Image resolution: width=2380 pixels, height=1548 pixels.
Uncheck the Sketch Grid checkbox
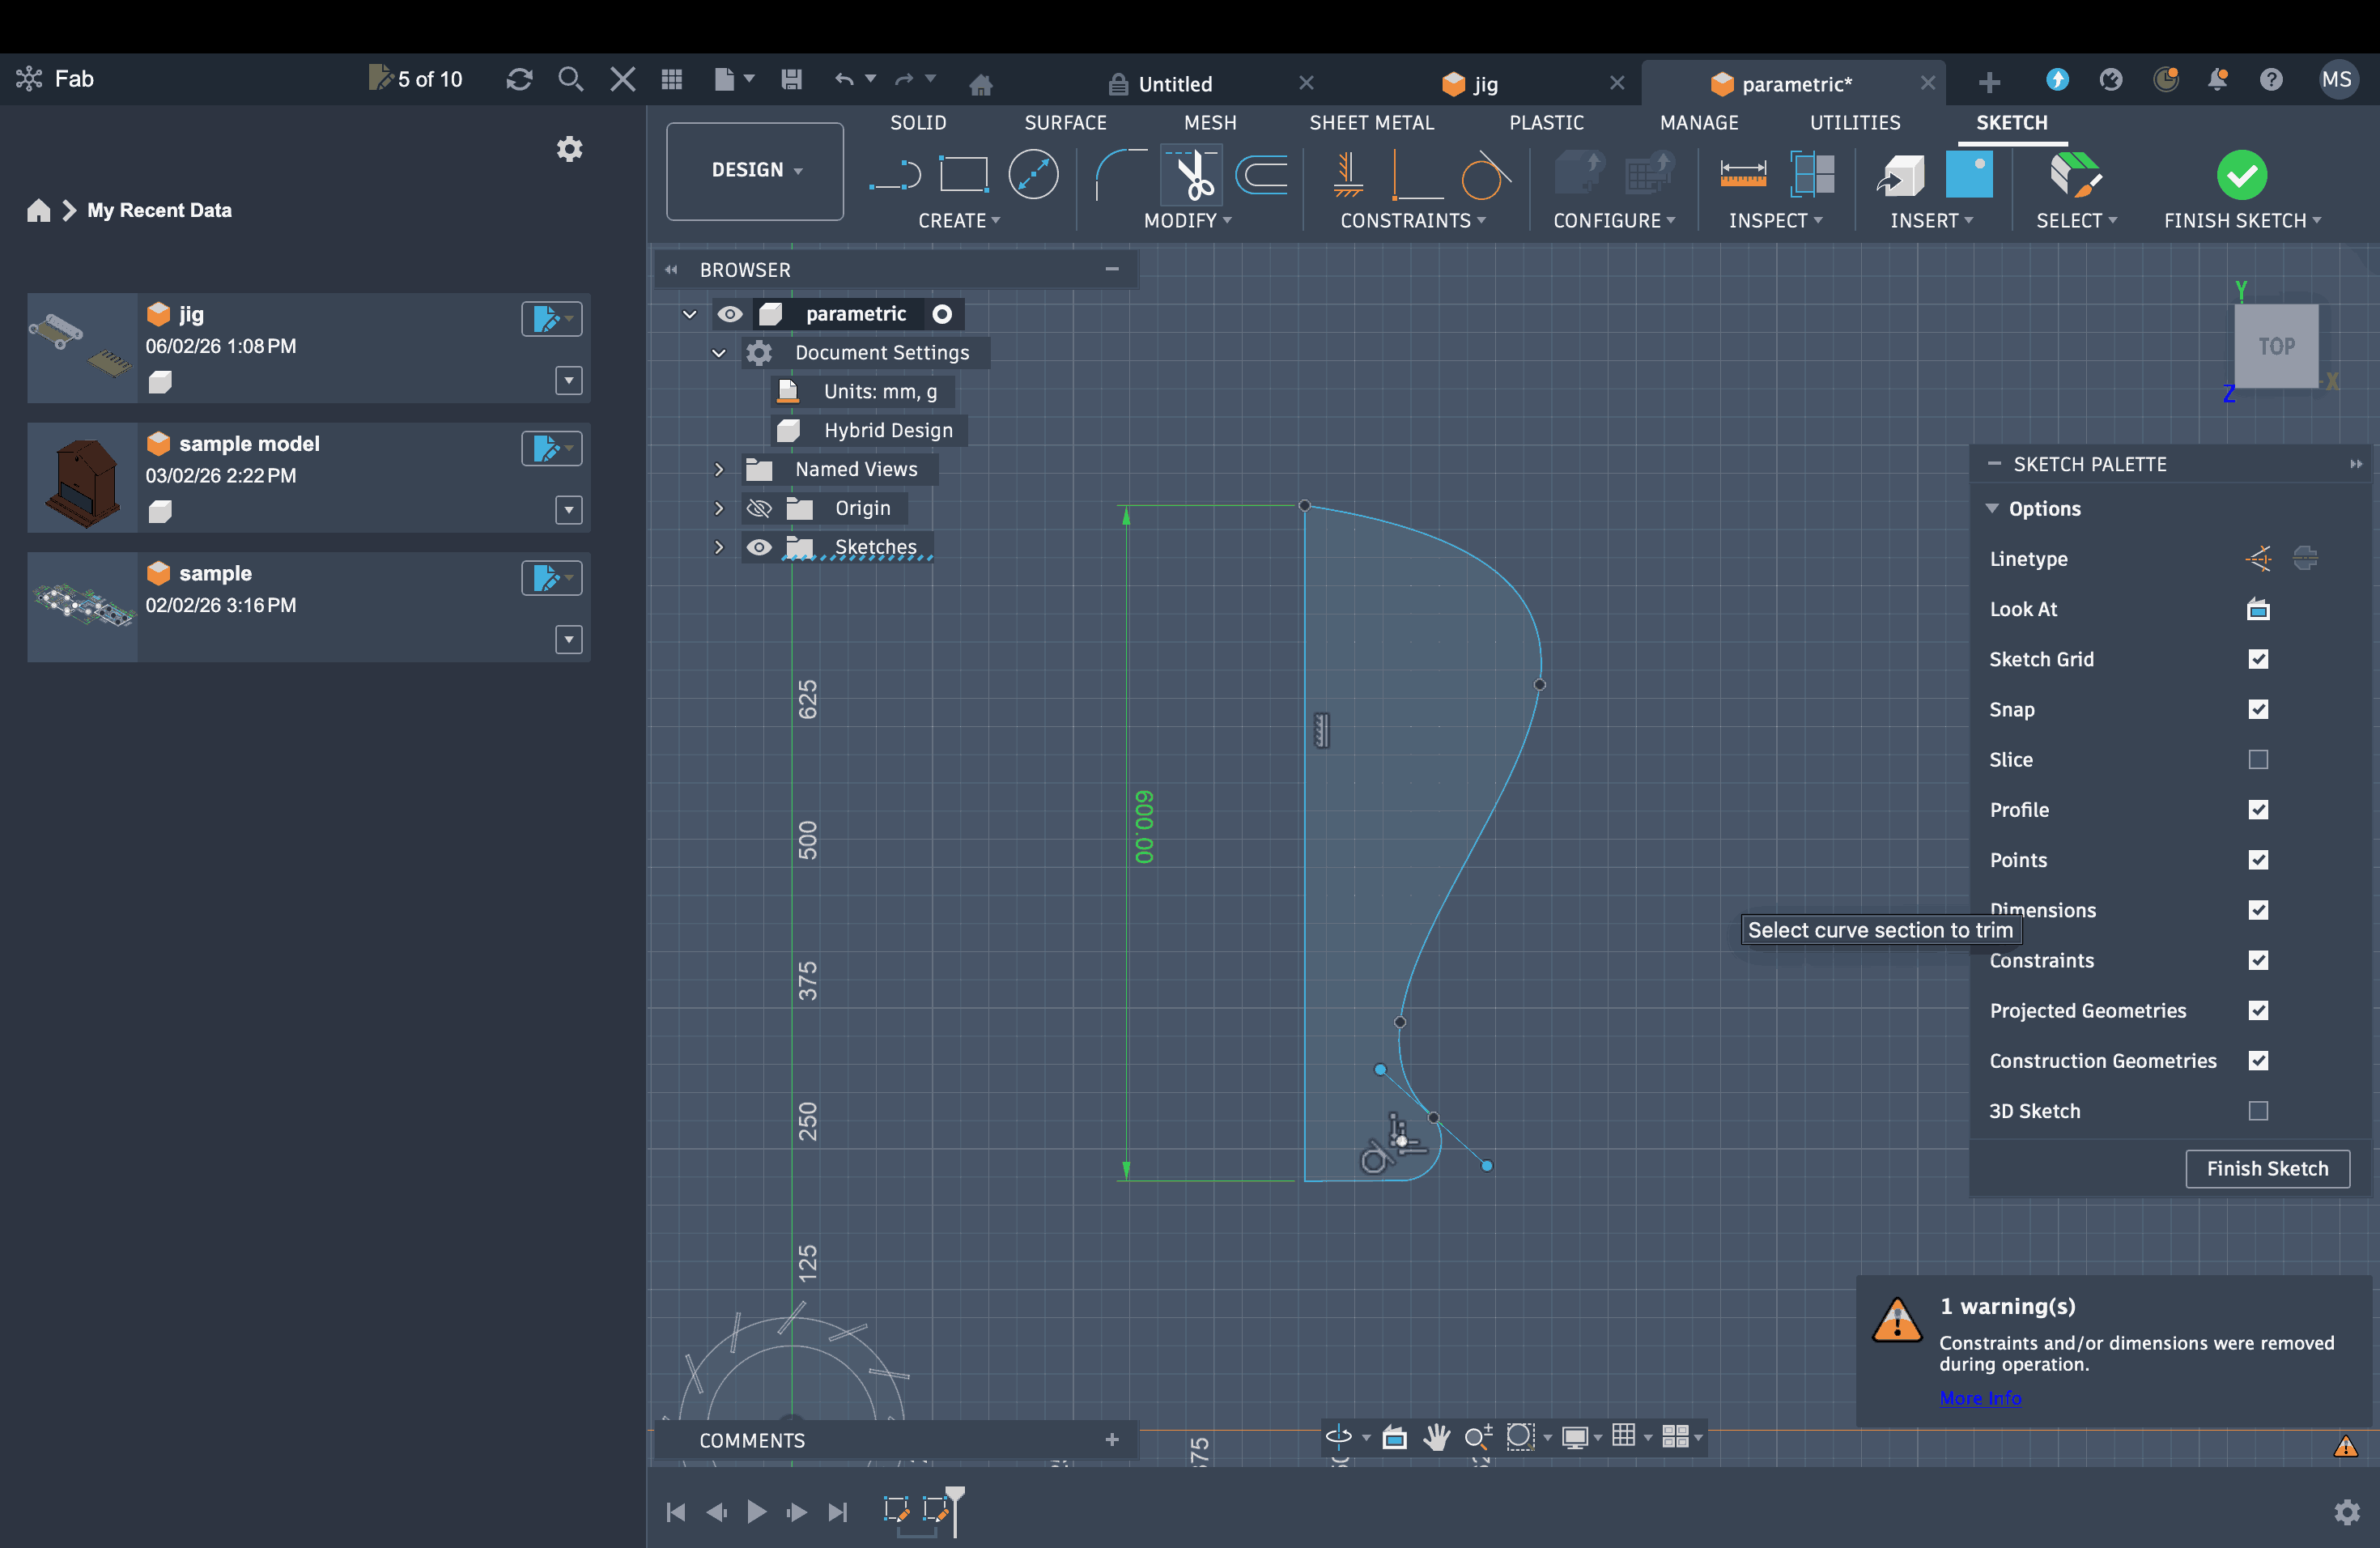(x=2257, y=659)
